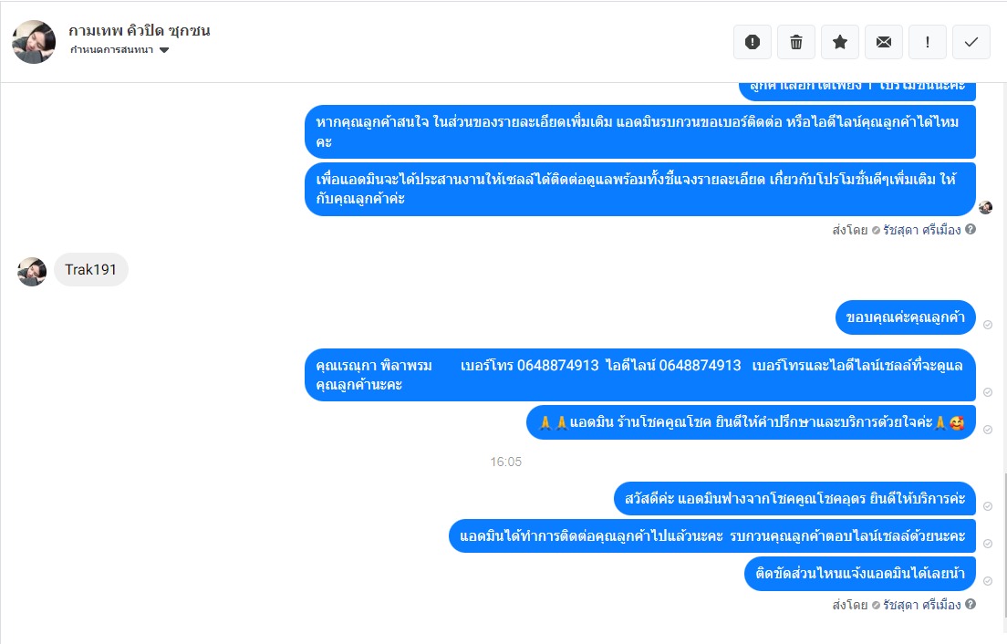Click small seen avatar beside long message
1007x644 pixels.
(985, 207)
